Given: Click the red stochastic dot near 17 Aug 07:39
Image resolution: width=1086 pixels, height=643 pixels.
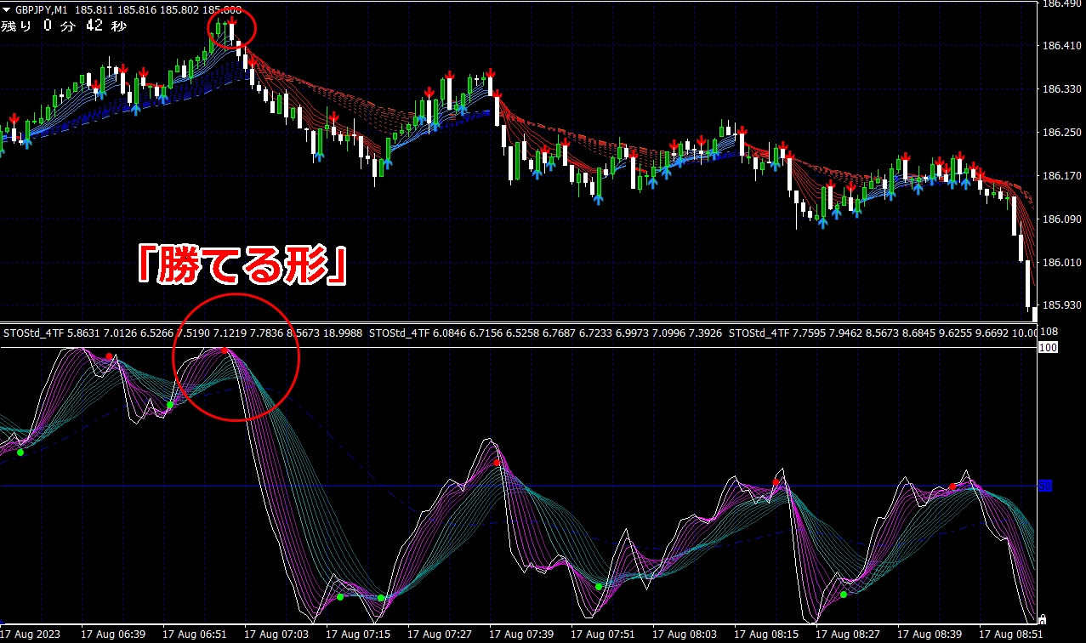Looking at the screenshot, I should tap(497, 463).
